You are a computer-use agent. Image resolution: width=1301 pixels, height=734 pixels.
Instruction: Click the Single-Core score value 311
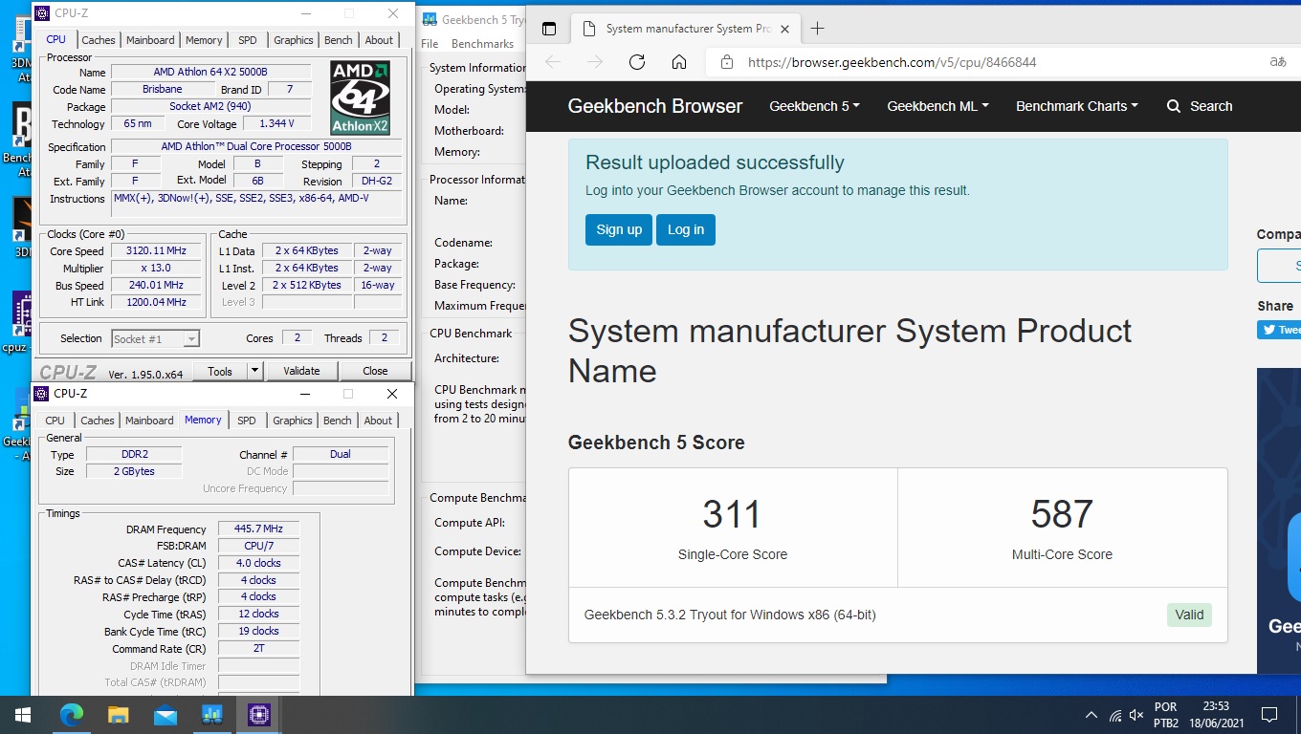tap(732, 514)
